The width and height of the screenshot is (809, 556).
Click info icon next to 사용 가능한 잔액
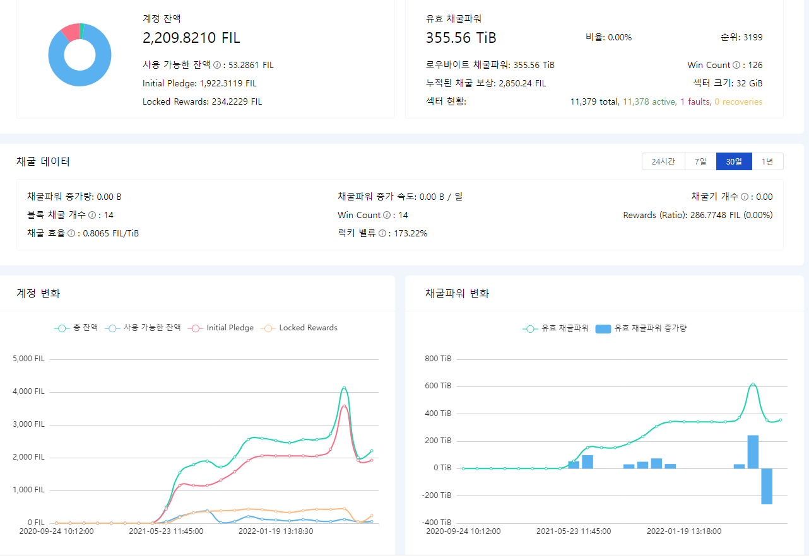pyautogui.click(x=216, y=65)
